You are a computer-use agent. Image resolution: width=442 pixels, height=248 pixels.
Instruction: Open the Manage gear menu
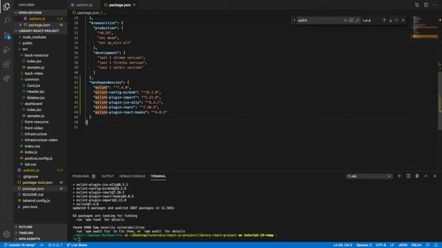tap(6, 234)
